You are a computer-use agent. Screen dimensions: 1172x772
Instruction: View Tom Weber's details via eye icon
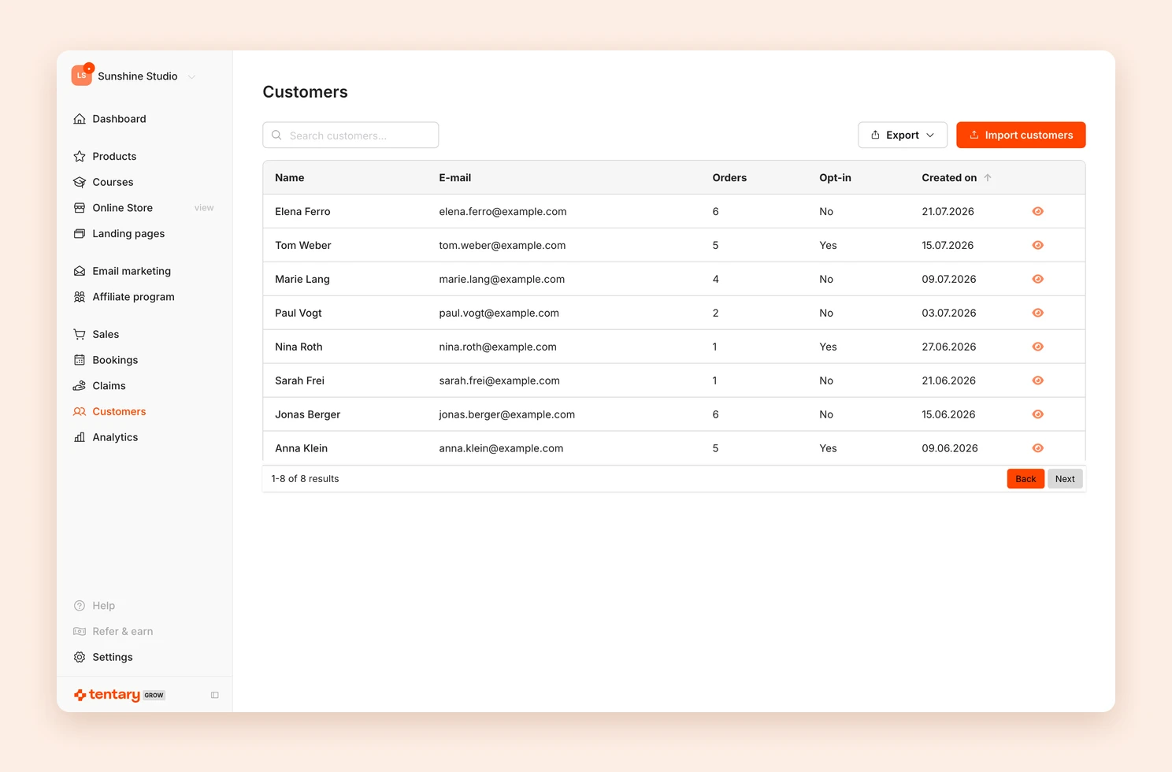point(1038,245)
